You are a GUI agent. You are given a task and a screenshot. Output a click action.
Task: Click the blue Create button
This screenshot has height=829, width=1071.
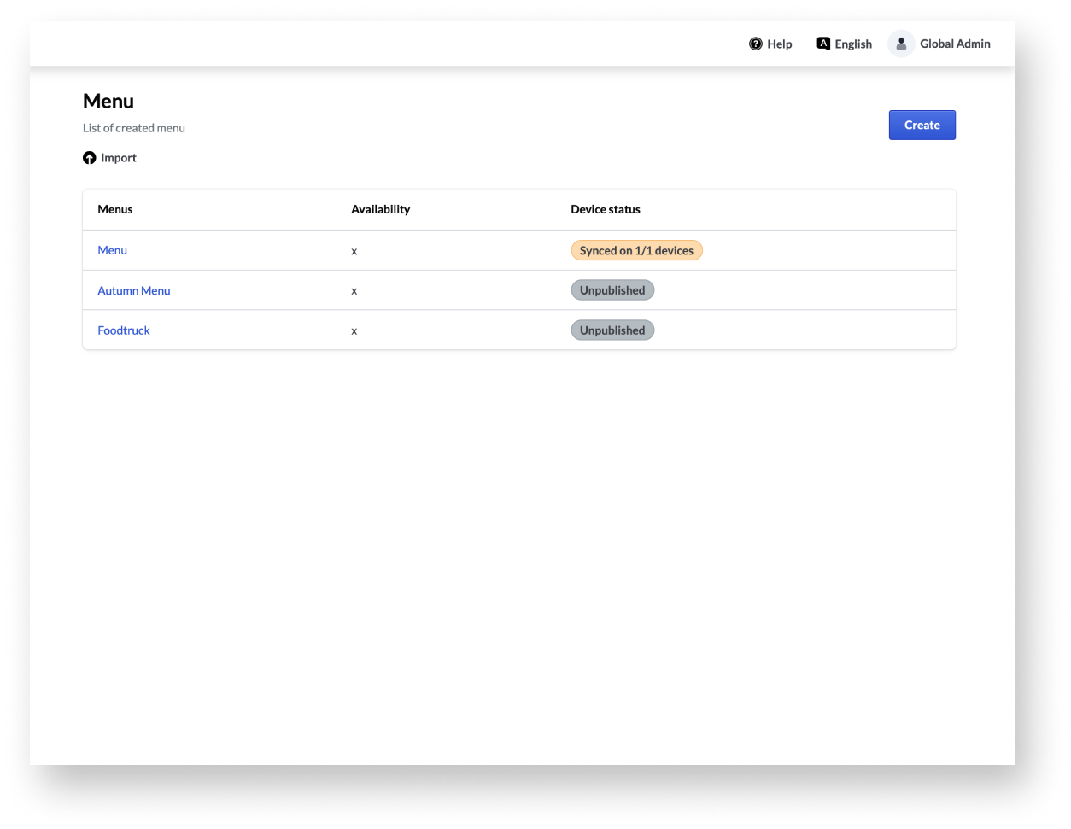pos(922,125)
